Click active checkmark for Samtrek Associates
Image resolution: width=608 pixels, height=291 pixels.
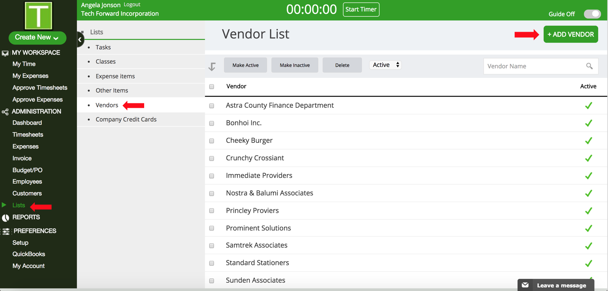[x=589, y=246]
